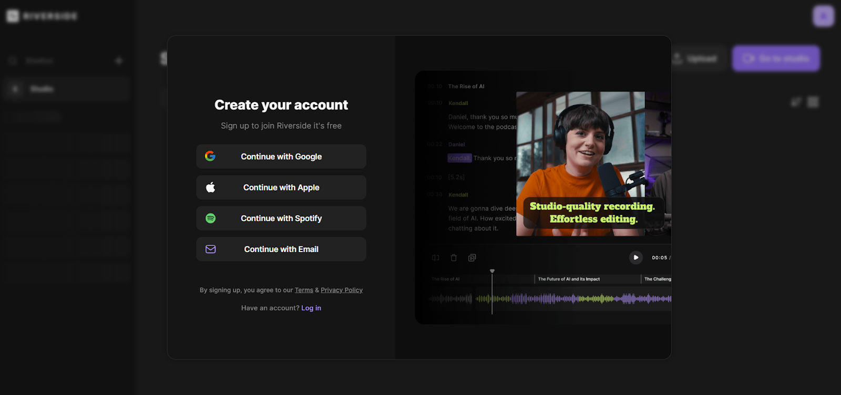
Task: Click the duplicate copy icon in preview
Action: (x=472, y=258)
